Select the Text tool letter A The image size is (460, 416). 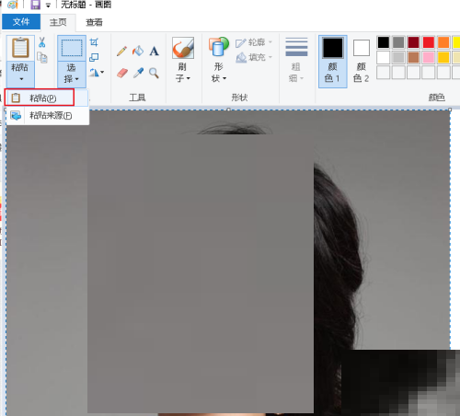tap(154, 51)
